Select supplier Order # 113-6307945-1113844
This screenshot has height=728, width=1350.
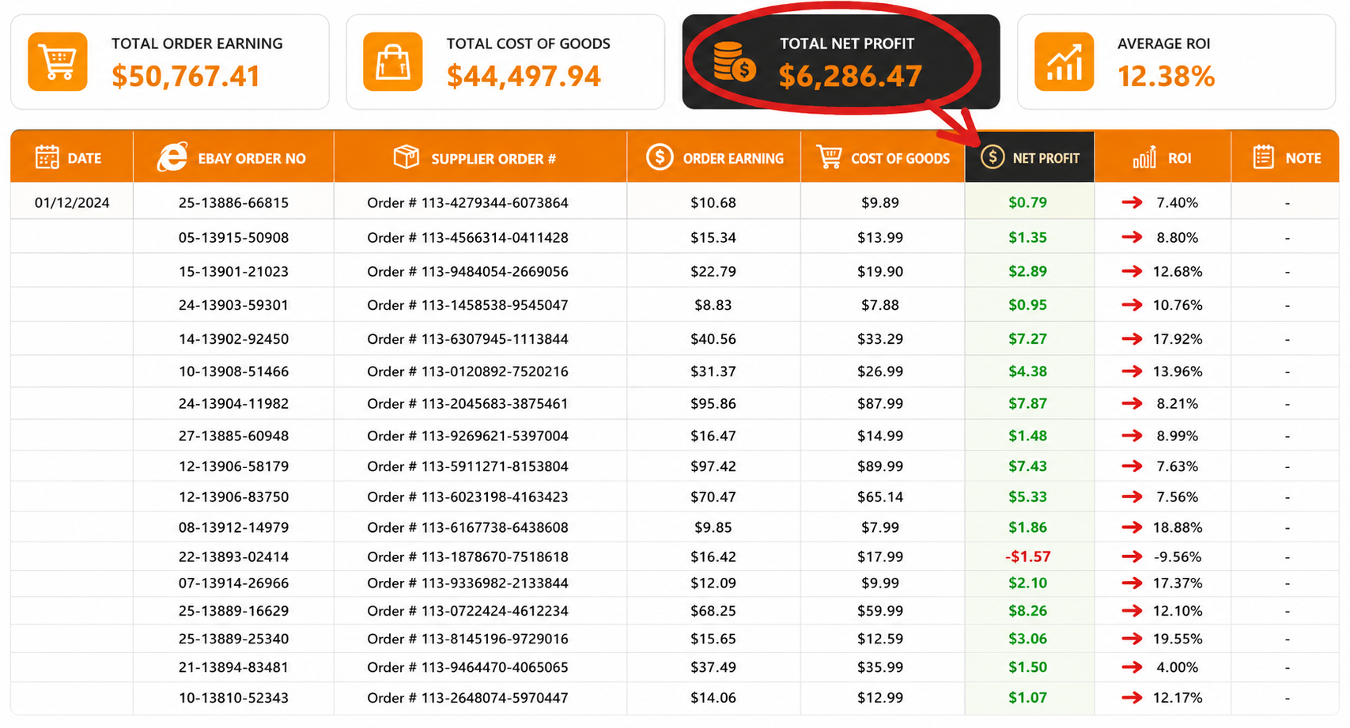point(467,338)
